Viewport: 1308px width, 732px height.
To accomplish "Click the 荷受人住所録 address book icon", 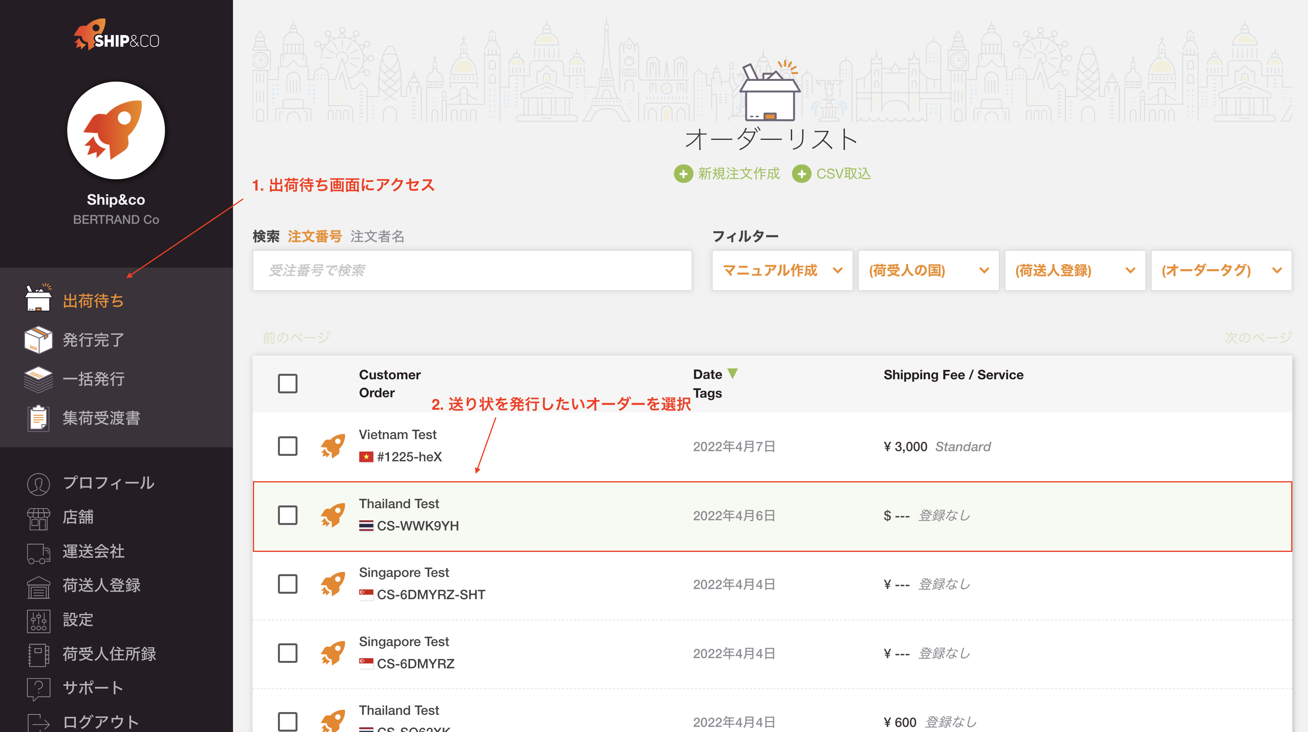I will point(38,655).
